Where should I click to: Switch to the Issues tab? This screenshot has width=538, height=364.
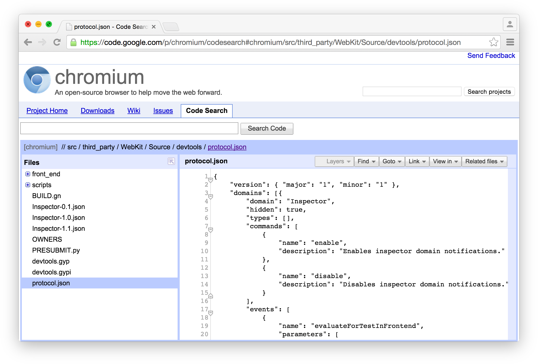point(163,111)
